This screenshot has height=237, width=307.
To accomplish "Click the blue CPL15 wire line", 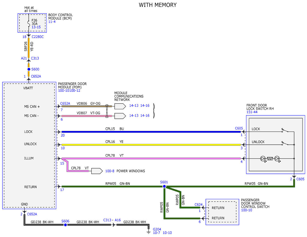I will 151,132.
